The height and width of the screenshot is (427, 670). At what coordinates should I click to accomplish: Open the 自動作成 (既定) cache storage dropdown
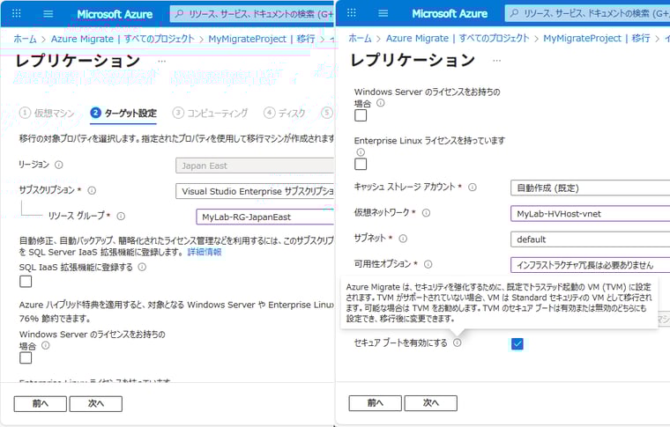pos(590,188)
